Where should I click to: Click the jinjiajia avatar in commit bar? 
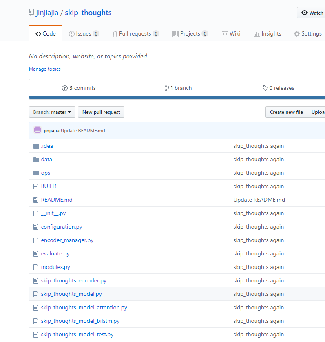tap(38, 130)
